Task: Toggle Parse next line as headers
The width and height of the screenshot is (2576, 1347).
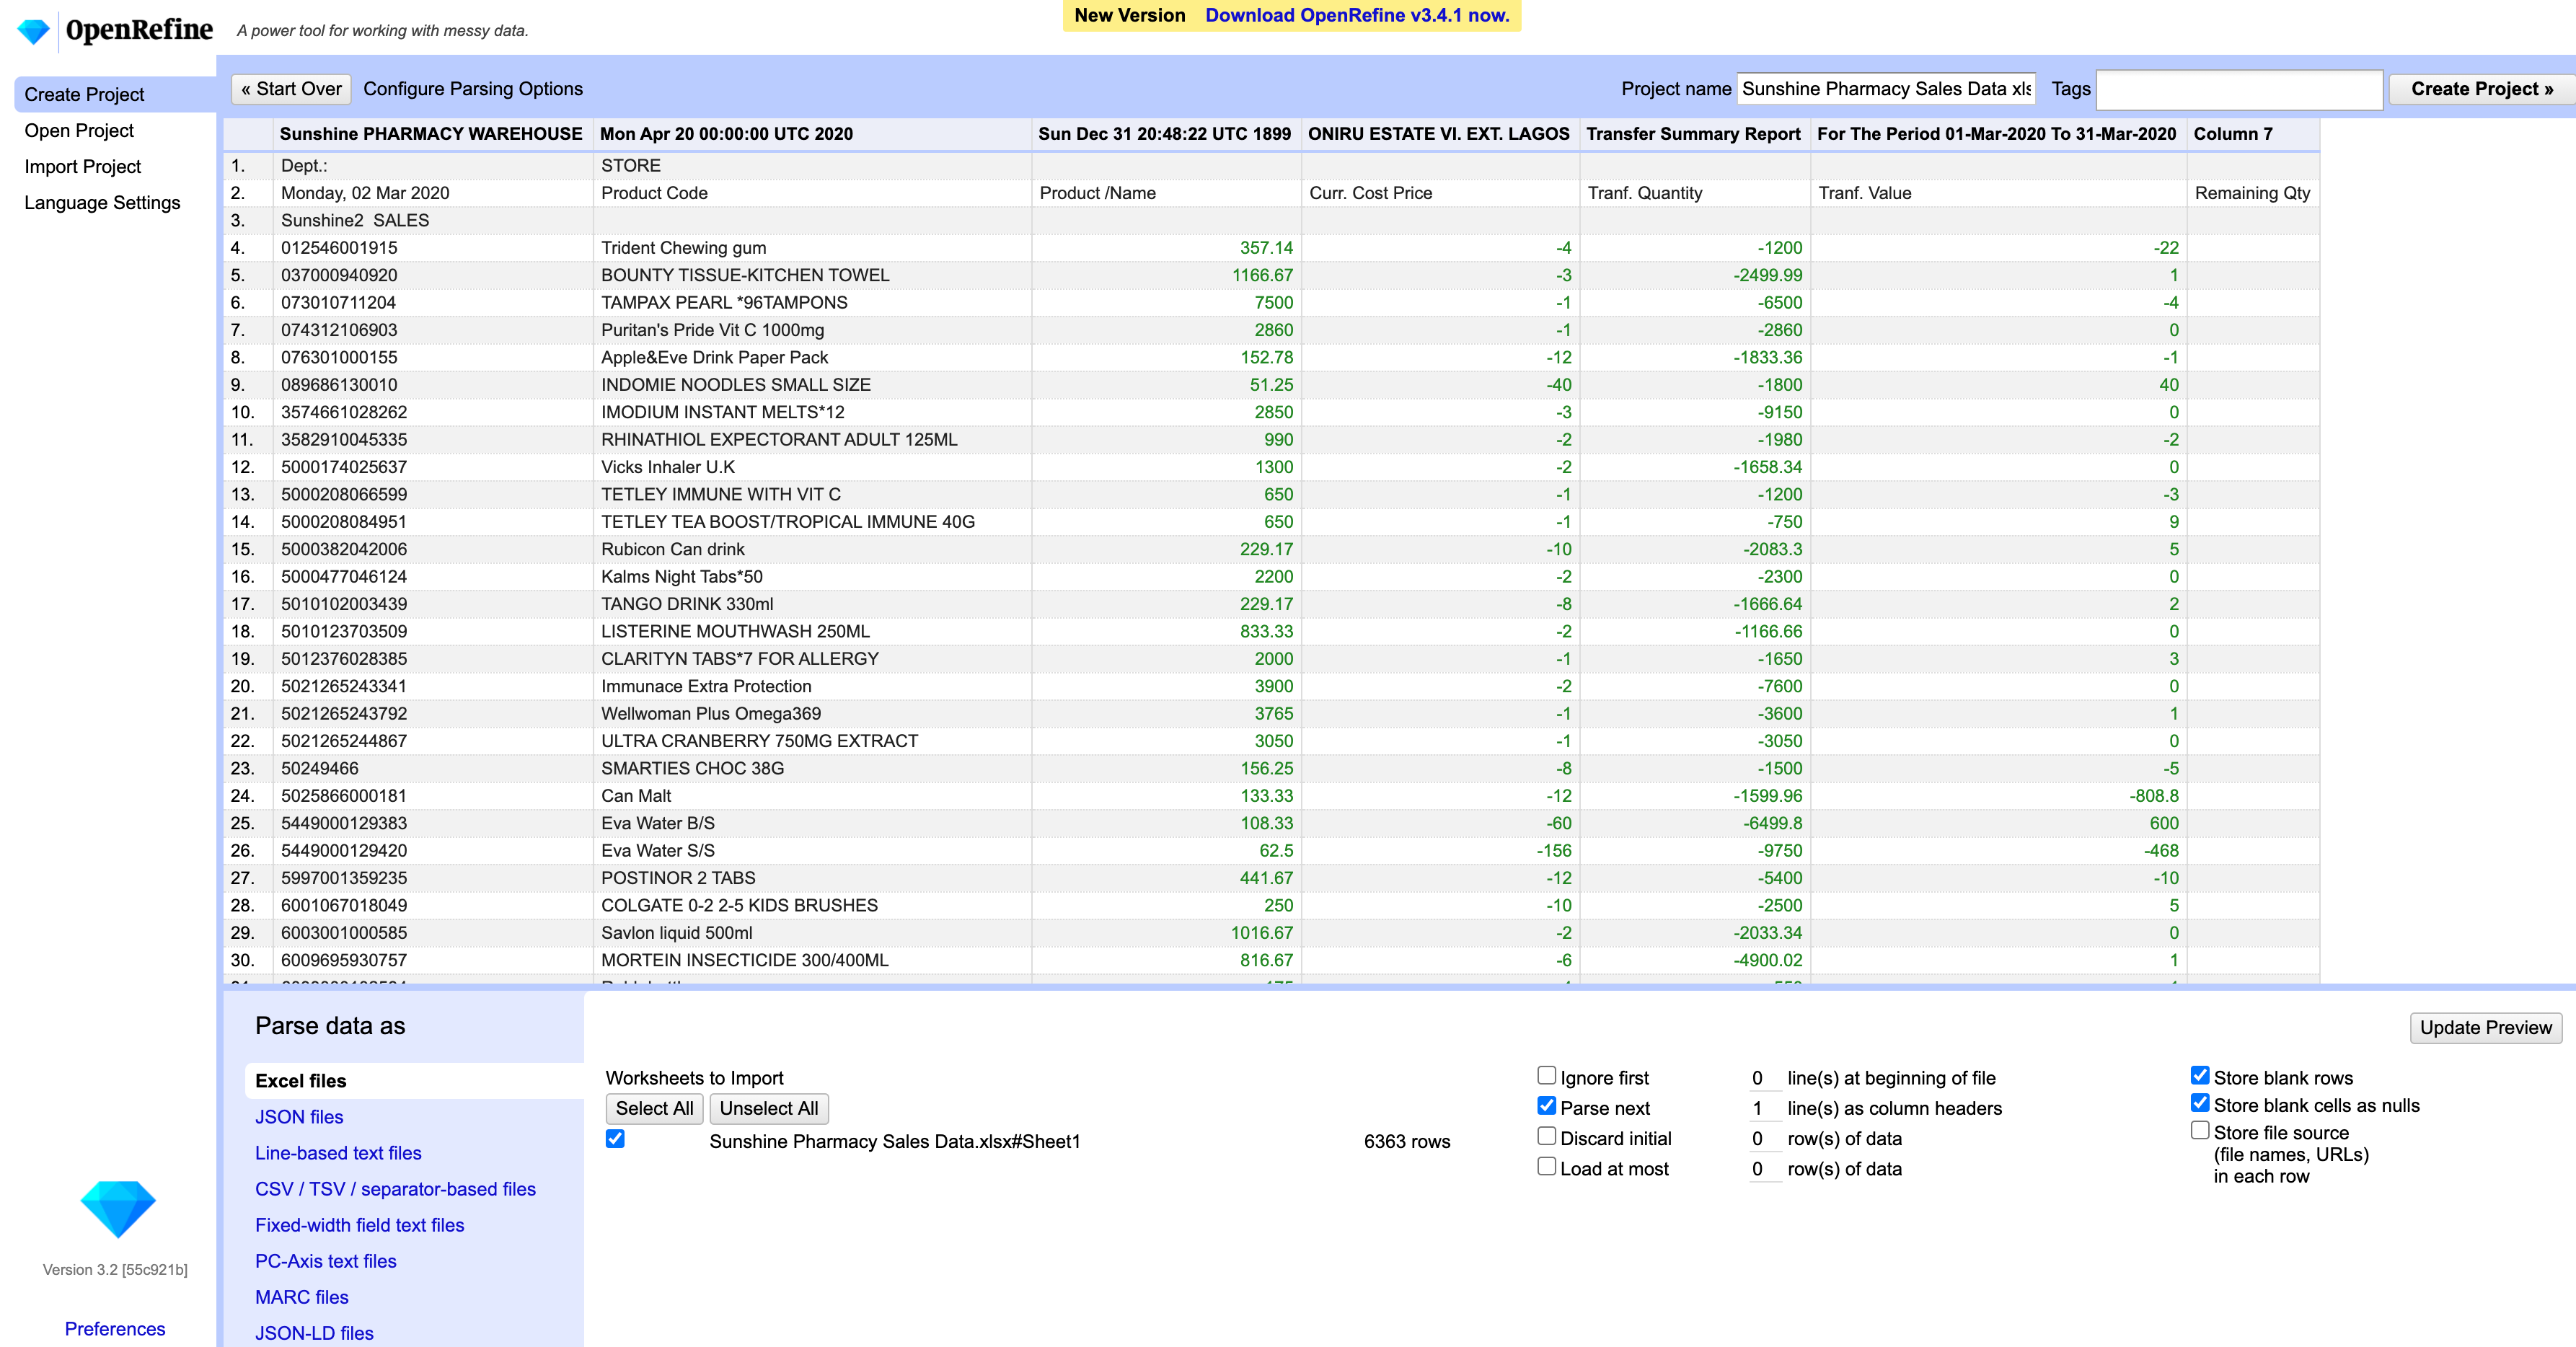Action: click(x=1546, y=1106)
